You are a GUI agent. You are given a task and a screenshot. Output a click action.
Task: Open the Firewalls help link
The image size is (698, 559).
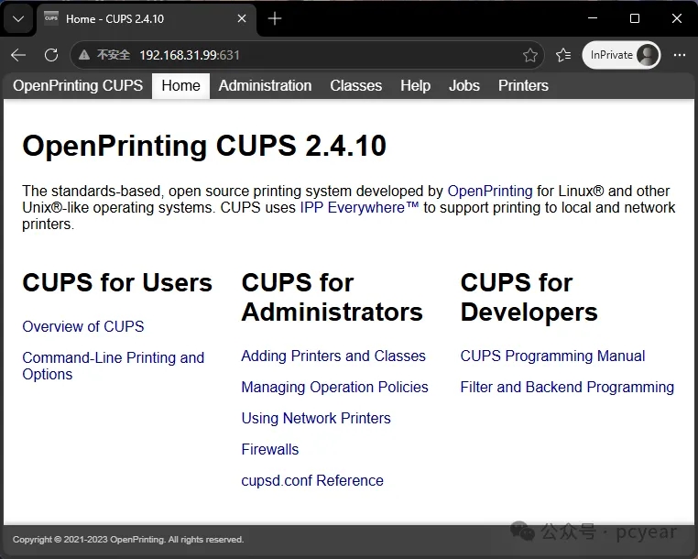tap(269, 449)
